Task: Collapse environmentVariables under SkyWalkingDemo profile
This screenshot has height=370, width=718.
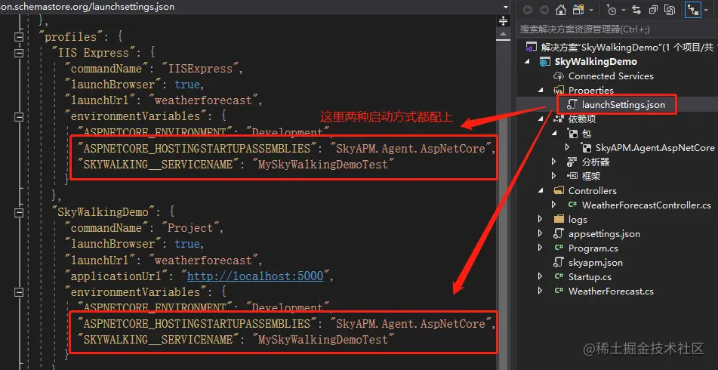Action: 19,292
